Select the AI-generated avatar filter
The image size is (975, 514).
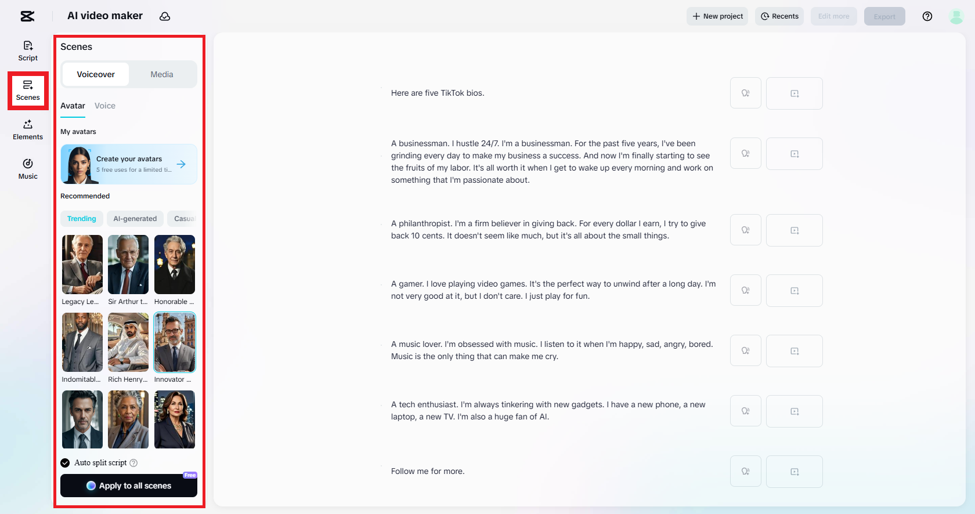pos(135,219)
